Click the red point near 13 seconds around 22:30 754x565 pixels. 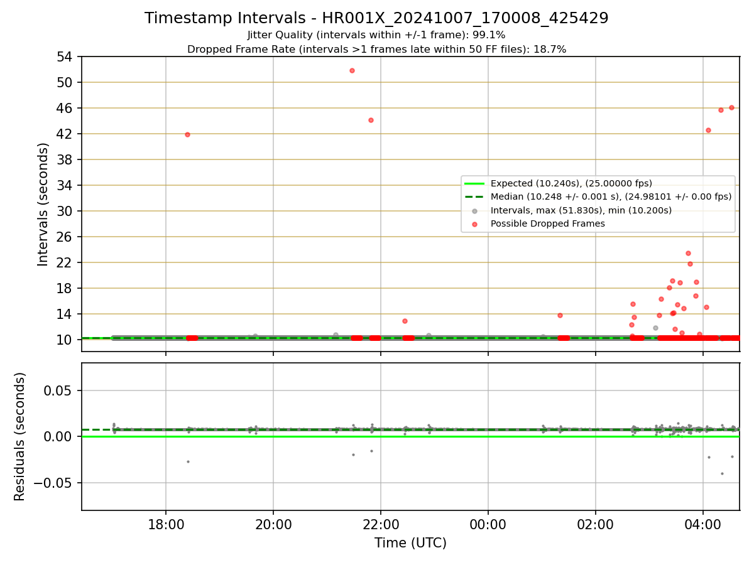405,321
